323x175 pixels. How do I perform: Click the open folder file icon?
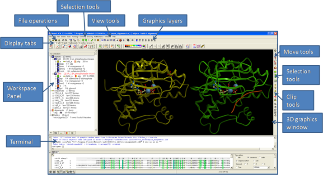point(53,40)
